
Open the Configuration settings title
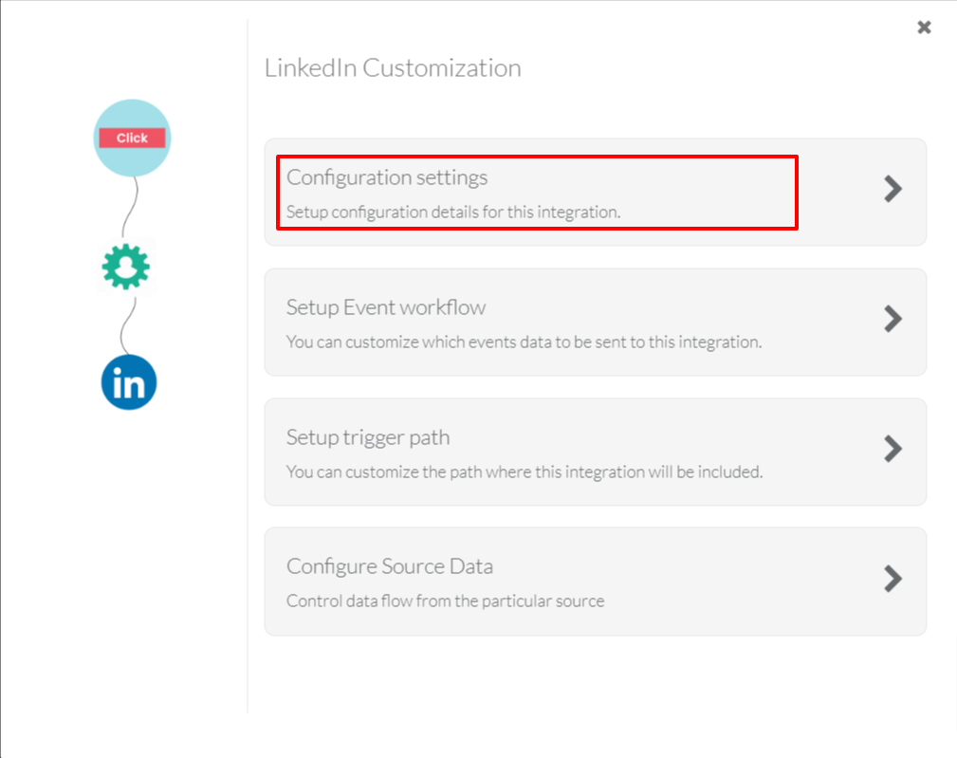click(x=387, y=177)
